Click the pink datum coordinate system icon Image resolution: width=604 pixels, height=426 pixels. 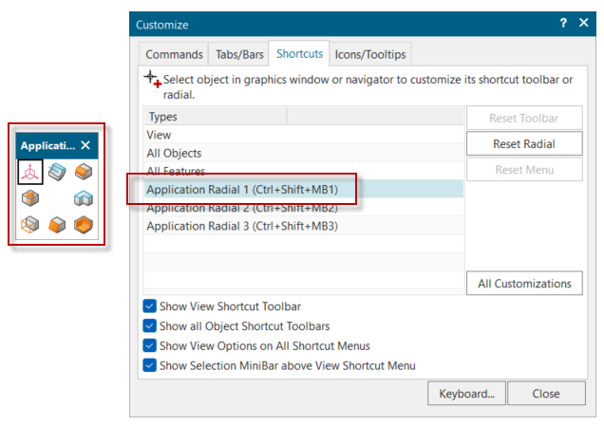pyautogui.click(x=31, y=172)
